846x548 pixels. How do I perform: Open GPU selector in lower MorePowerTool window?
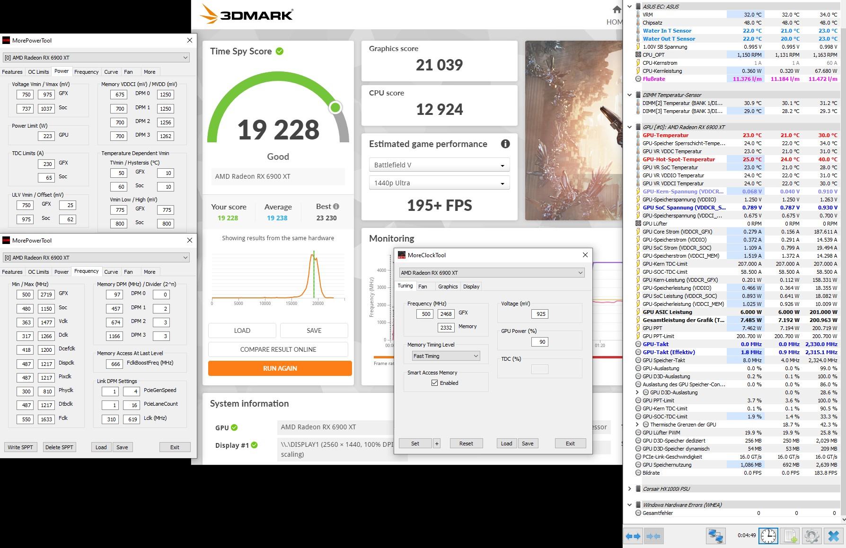coord(96,258)
